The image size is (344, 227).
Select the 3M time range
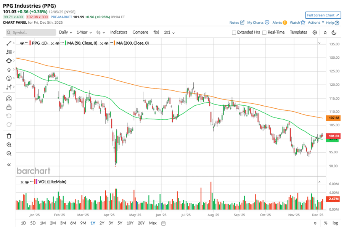click(63, 223)
